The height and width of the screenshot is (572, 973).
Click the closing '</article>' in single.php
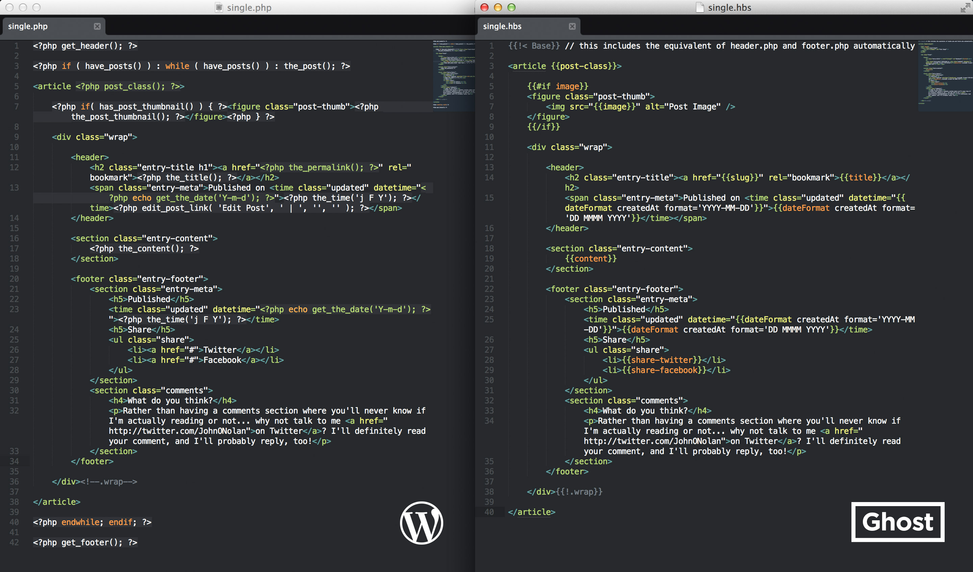57,502
